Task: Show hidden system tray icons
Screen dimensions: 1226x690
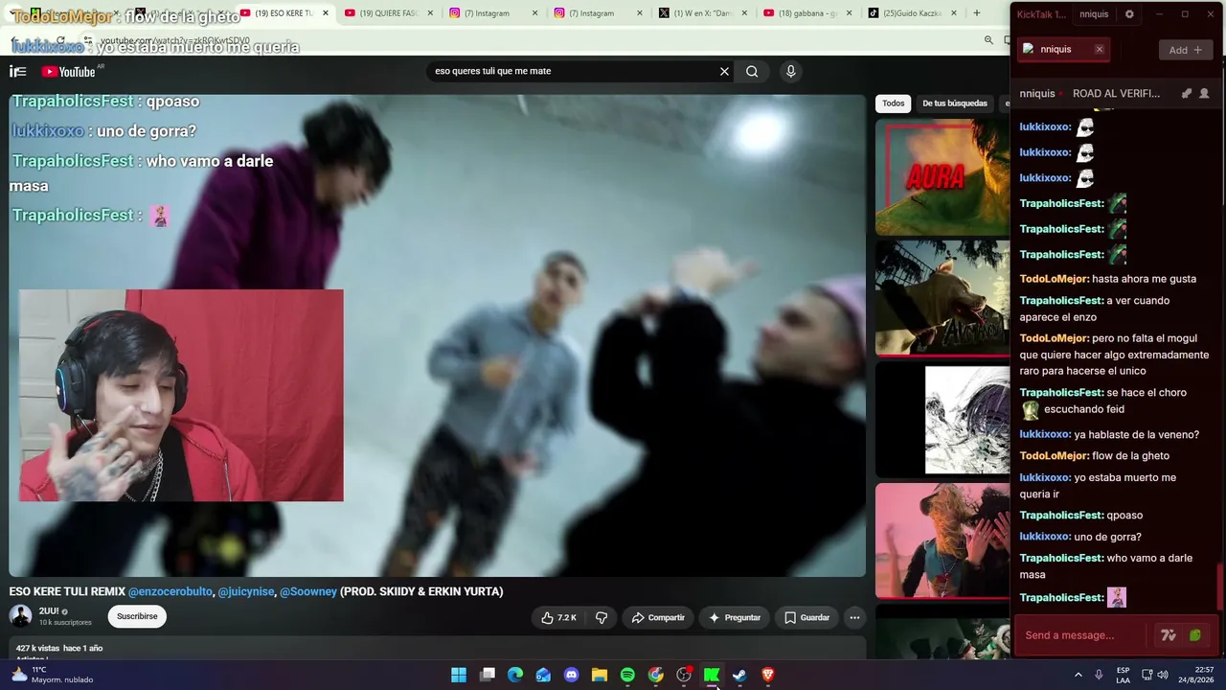Action: [1078, 675]
